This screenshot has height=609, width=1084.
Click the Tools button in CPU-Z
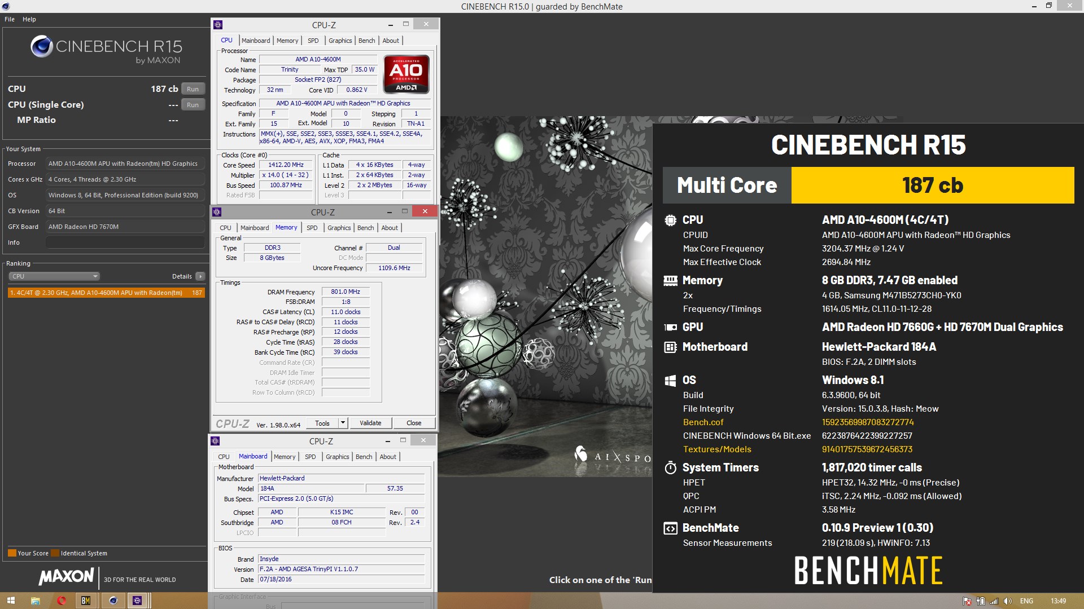tap(322, 423)
